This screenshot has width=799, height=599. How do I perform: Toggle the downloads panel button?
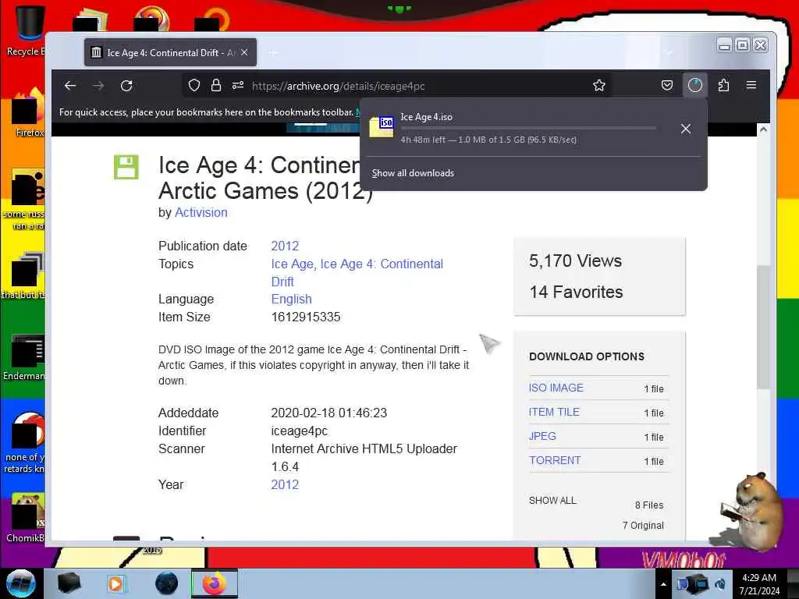point(695,86)
